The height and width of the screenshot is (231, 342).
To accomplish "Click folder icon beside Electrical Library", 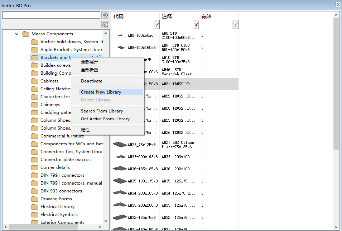I will pos(34,207).
